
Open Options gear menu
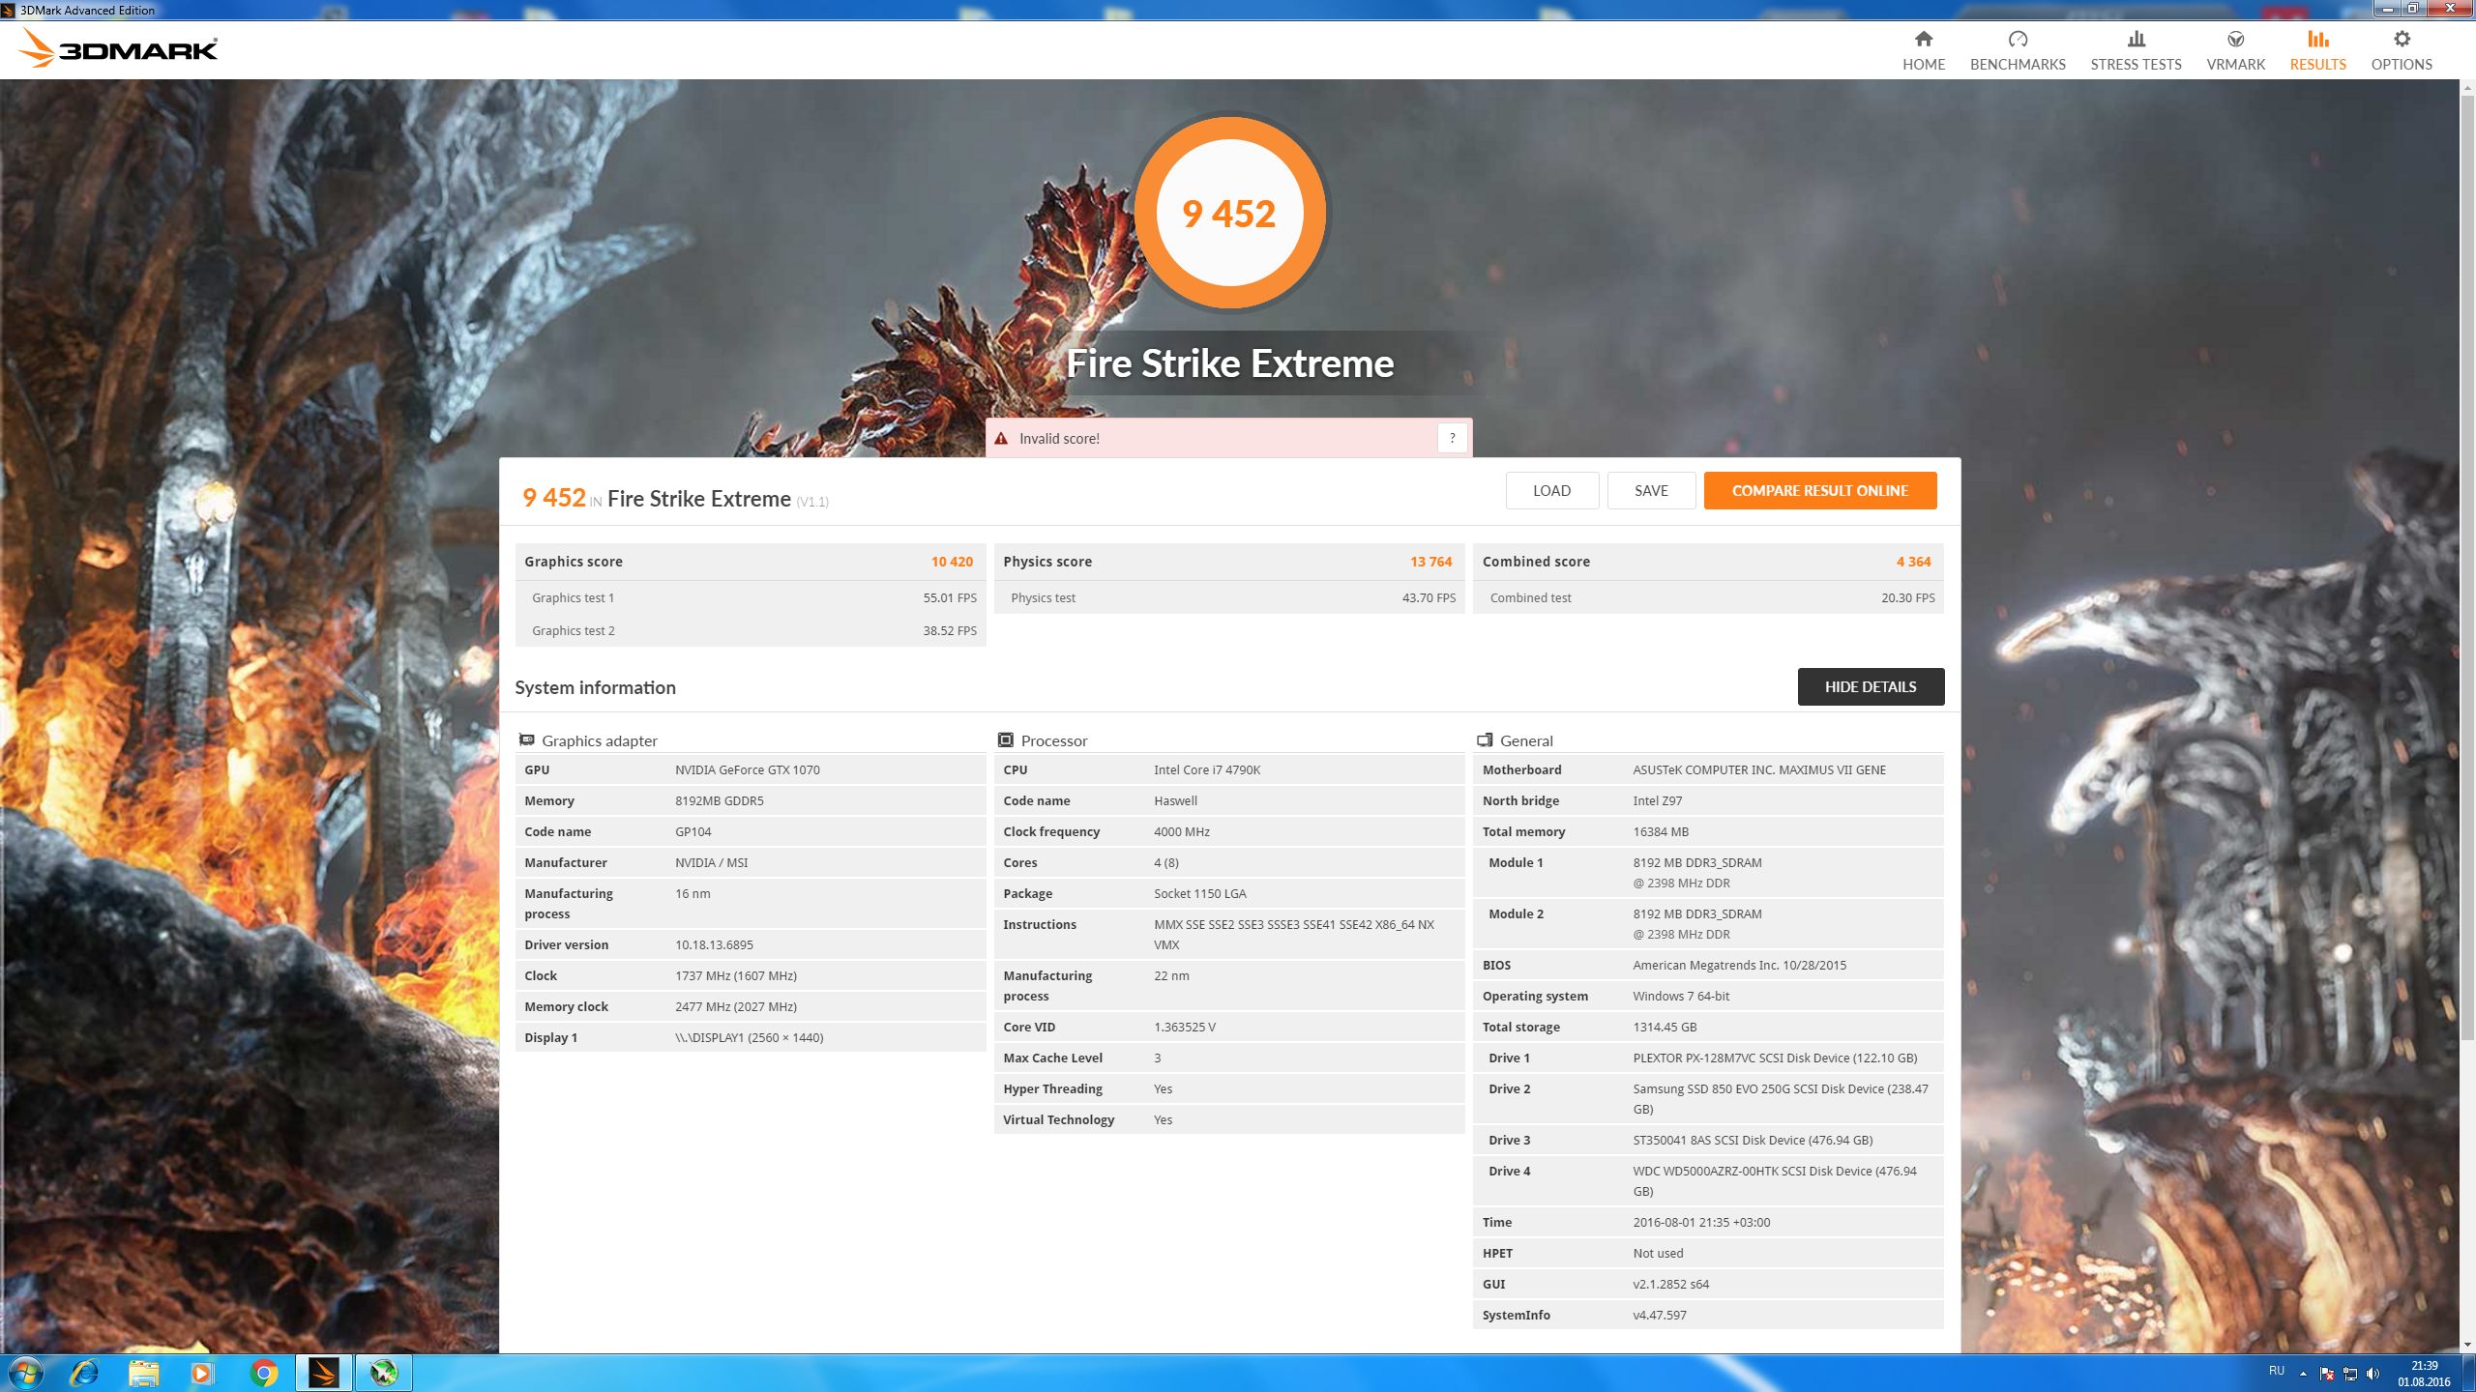pos(2402,49)
